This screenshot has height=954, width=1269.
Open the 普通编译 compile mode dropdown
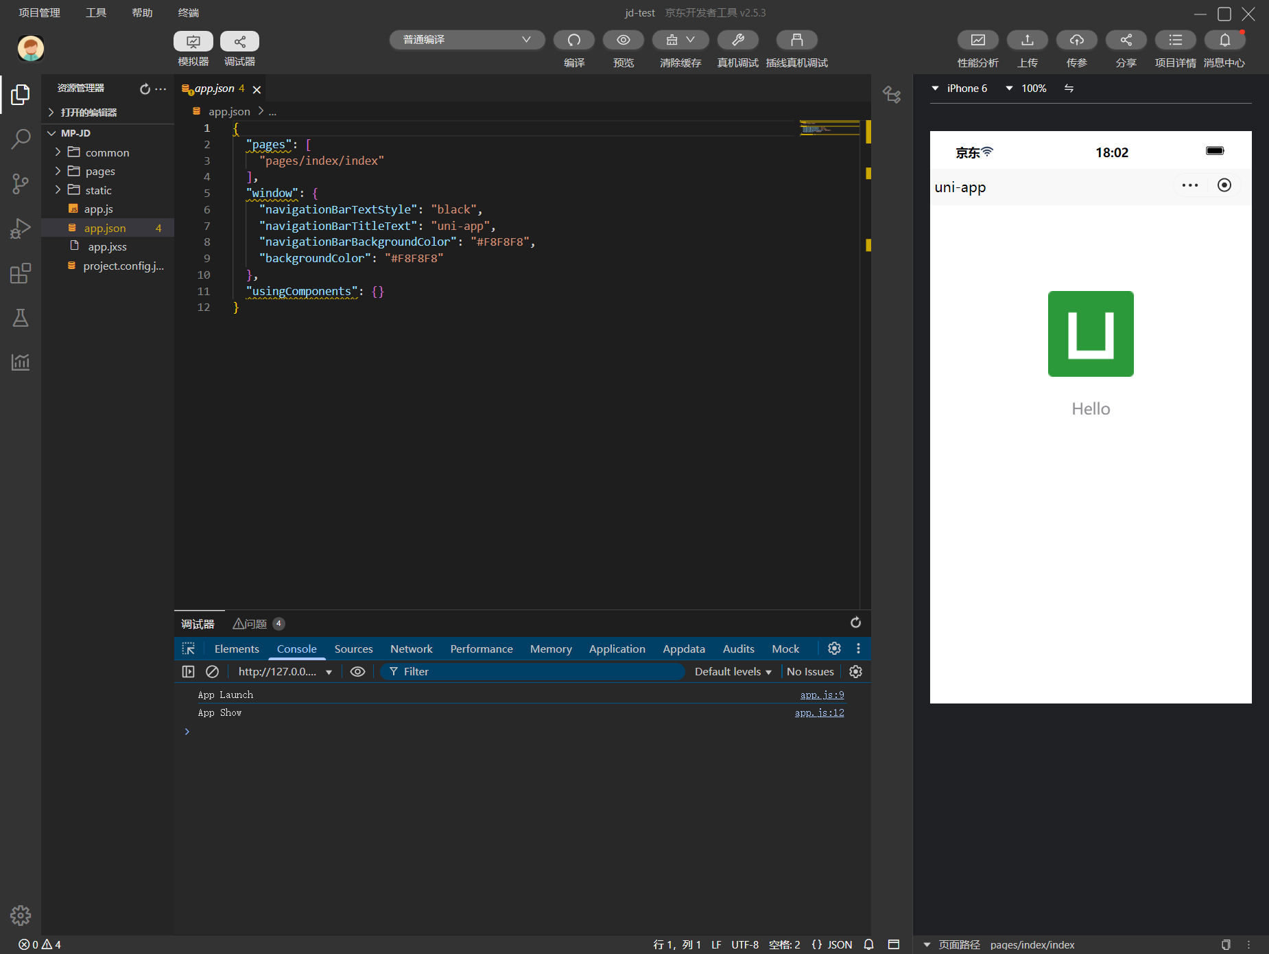[467, 40]
